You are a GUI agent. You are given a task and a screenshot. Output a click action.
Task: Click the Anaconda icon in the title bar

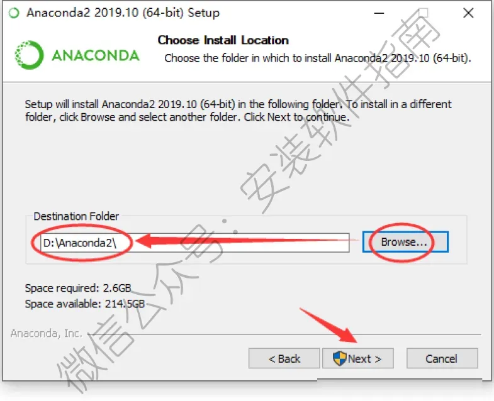coord(14,13)
